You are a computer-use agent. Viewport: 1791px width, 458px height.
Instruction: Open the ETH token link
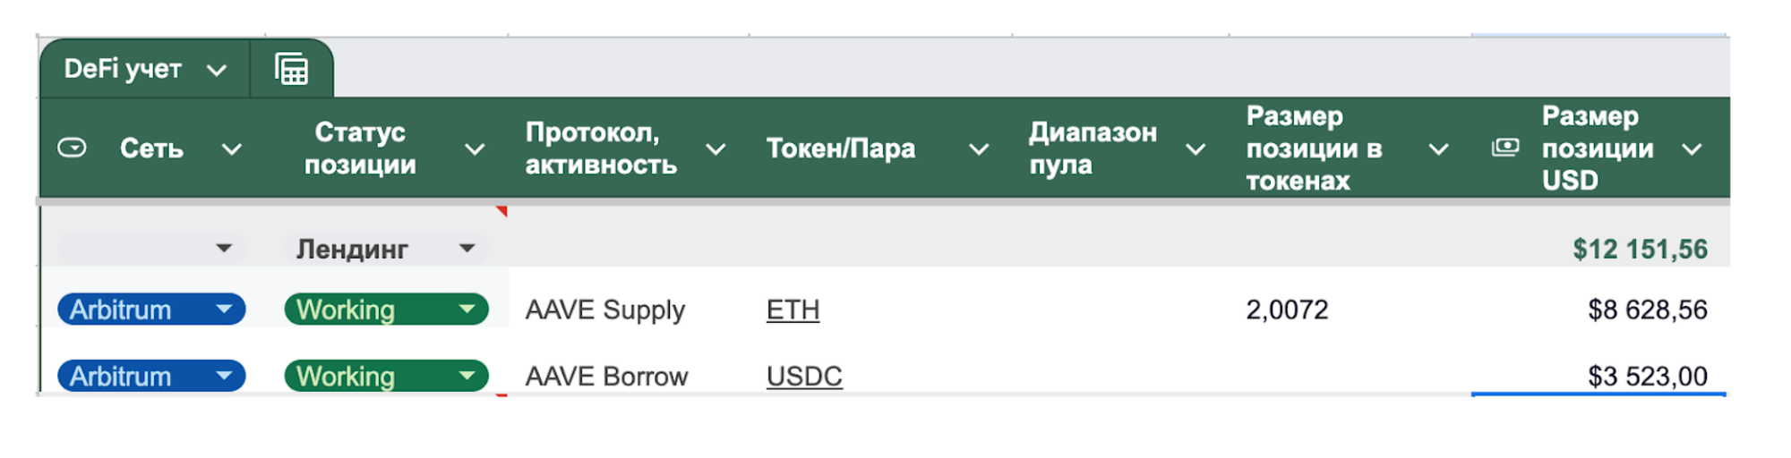pos(793,310)
